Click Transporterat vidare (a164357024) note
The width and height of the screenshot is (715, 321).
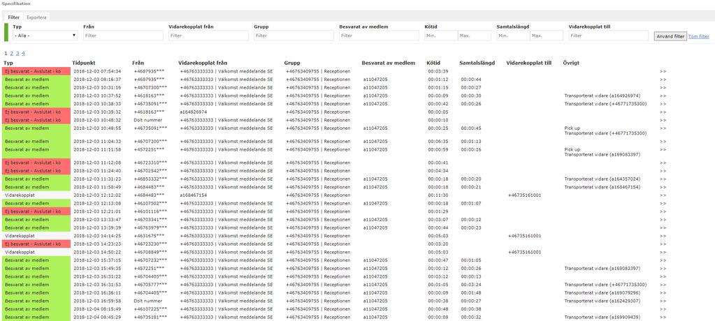(x=602, y=179)
